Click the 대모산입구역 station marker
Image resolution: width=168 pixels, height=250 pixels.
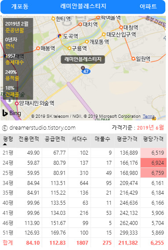[x=104, y=34]
